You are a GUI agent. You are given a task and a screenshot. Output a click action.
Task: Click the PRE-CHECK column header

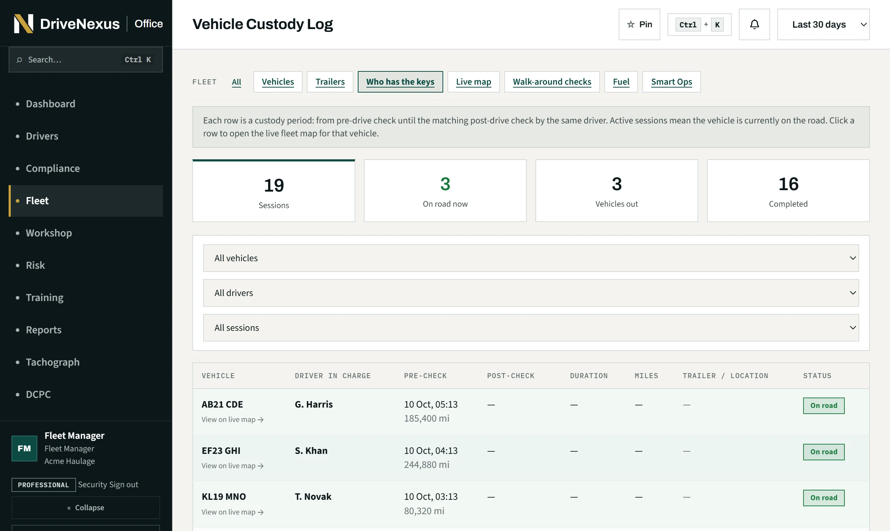click(425, 376)
